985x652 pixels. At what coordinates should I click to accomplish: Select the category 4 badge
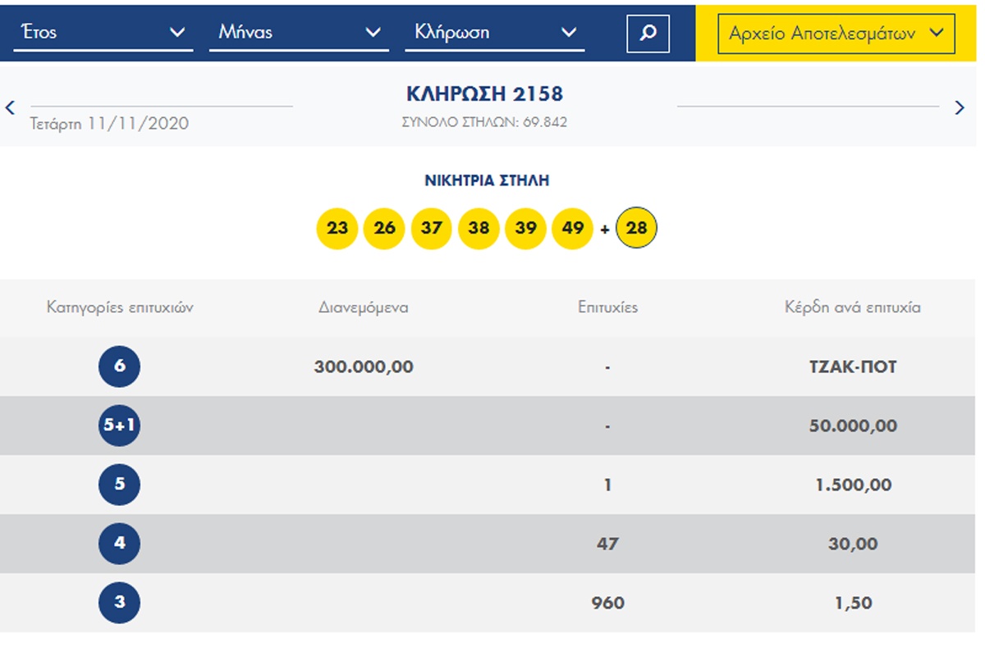coord(120,544)
